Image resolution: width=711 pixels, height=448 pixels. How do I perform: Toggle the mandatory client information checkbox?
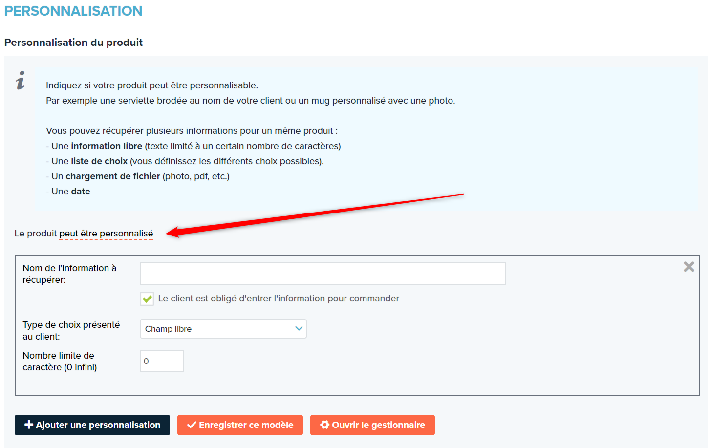(x=147, y=299)
